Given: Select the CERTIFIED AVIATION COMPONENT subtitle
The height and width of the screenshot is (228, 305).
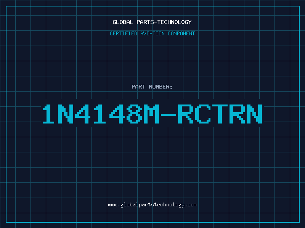Looking at the screenshot, I should [x=152, y=33].
